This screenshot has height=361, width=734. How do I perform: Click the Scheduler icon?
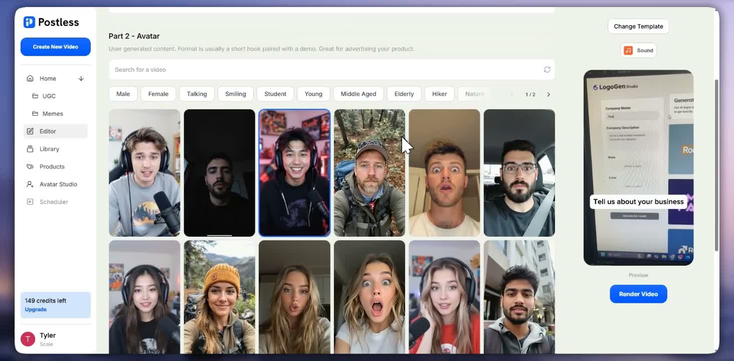pos(30,202)
